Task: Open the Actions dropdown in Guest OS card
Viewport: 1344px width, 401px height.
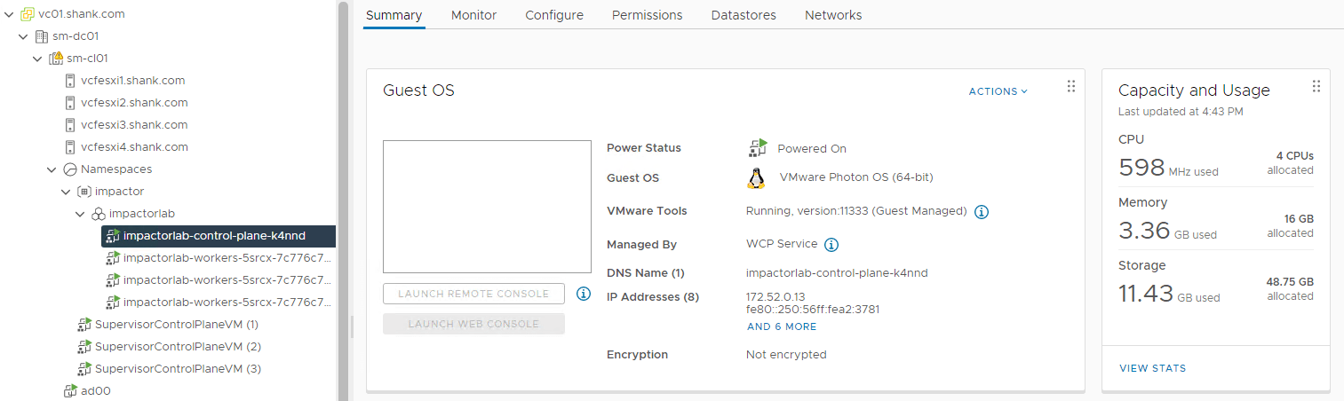Action: pyautogui.click(x=998, y=91)
